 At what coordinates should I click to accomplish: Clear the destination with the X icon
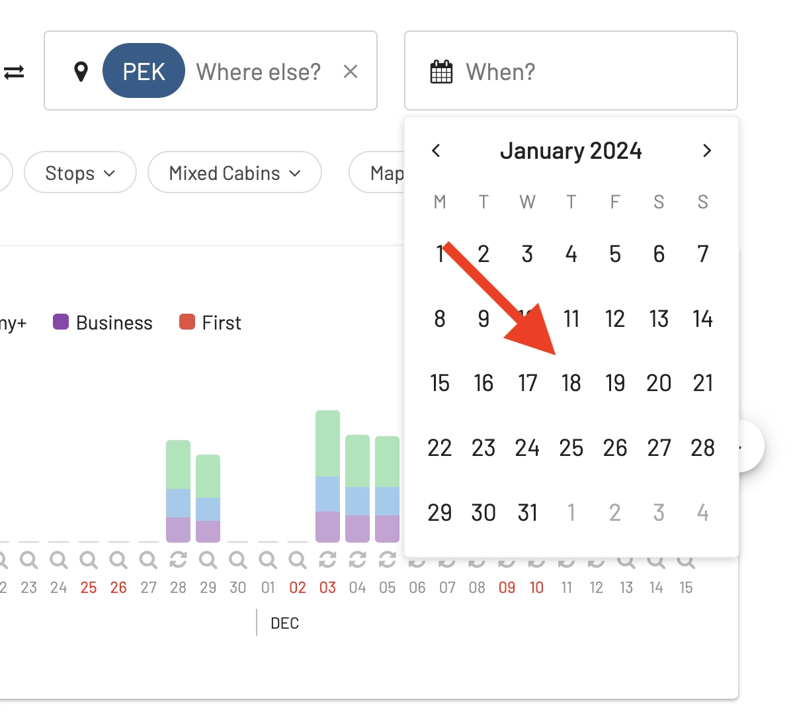click(x=351, y=71)
